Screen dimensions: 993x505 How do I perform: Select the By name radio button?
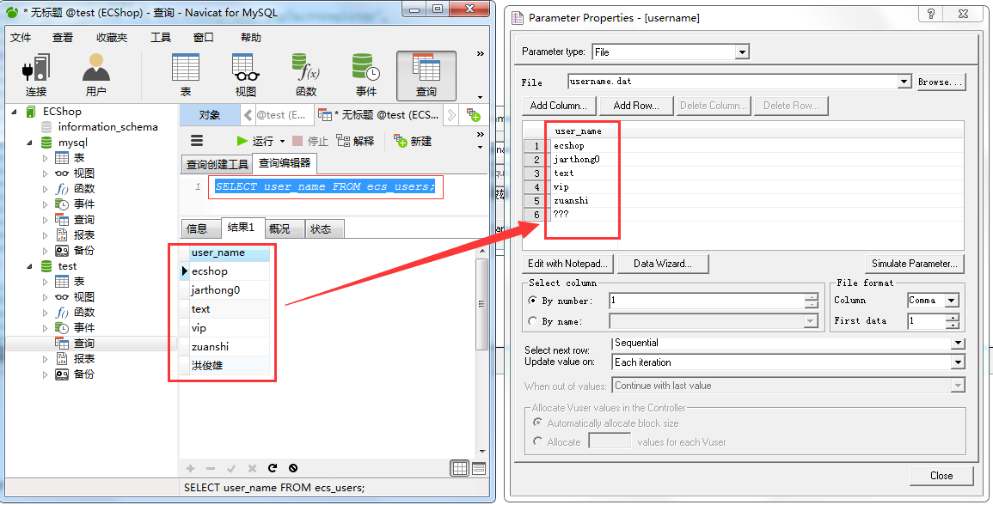click(532, 321)
